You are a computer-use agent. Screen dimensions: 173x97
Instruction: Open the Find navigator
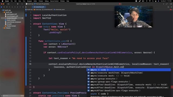(x=9, y=7)
